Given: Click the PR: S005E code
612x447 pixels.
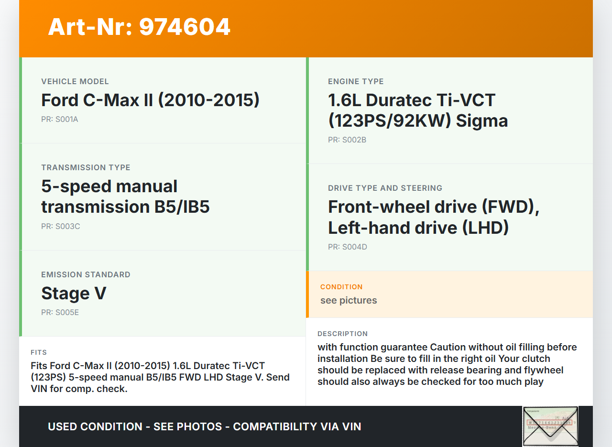Looking at the screenshot, I should pos(60,313).
